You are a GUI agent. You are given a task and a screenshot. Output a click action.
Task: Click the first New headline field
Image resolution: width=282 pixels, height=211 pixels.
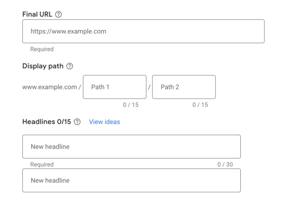[x=132, y=147]
